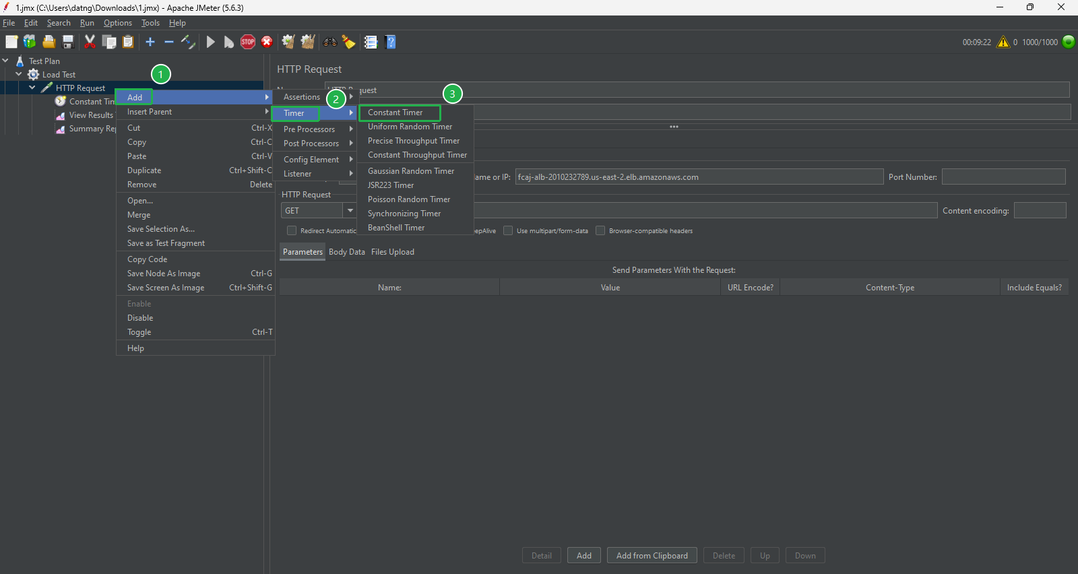Choose Insert Parent in context menu
This screenshot has height=574, width=1078.
tap(195, 112)
